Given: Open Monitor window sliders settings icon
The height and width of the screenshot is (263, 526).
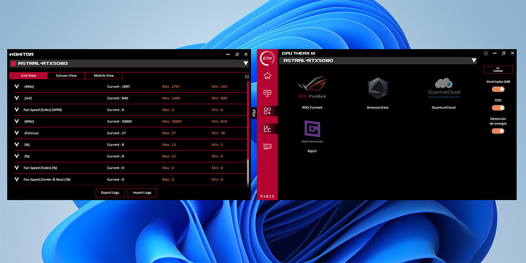Looking at the screenshot, I should point(247,76).
